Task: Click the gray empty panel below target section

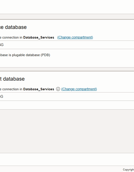Action: tap(67, 131)
